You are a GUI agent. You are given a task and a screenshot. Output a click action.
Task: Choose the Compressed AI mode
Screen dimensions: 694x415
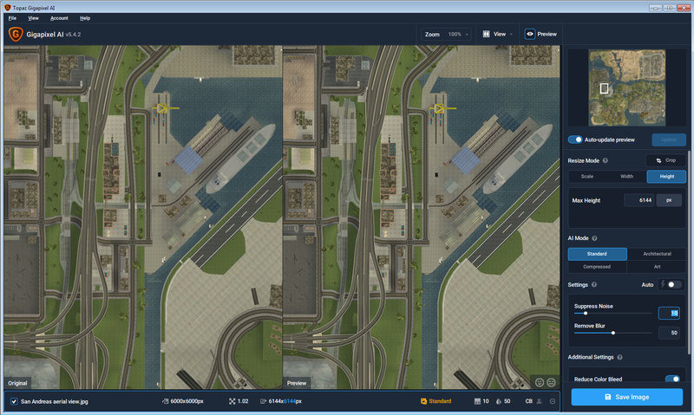point(597,267)
